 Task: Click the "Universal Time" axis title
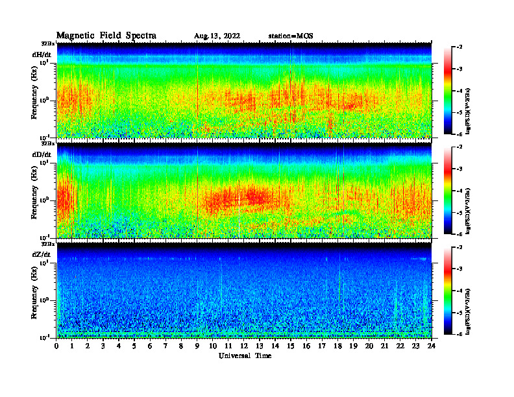(x=245, y=355)
